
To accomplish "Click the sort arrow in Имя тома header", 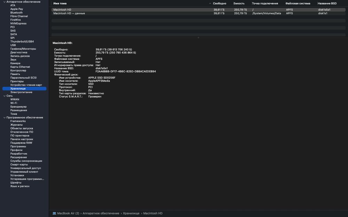I will [x=210, y=3].
